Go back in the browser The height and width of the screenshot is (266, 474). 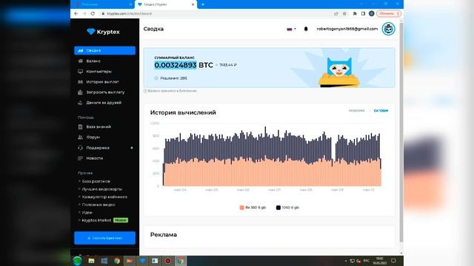pos(76,13)
